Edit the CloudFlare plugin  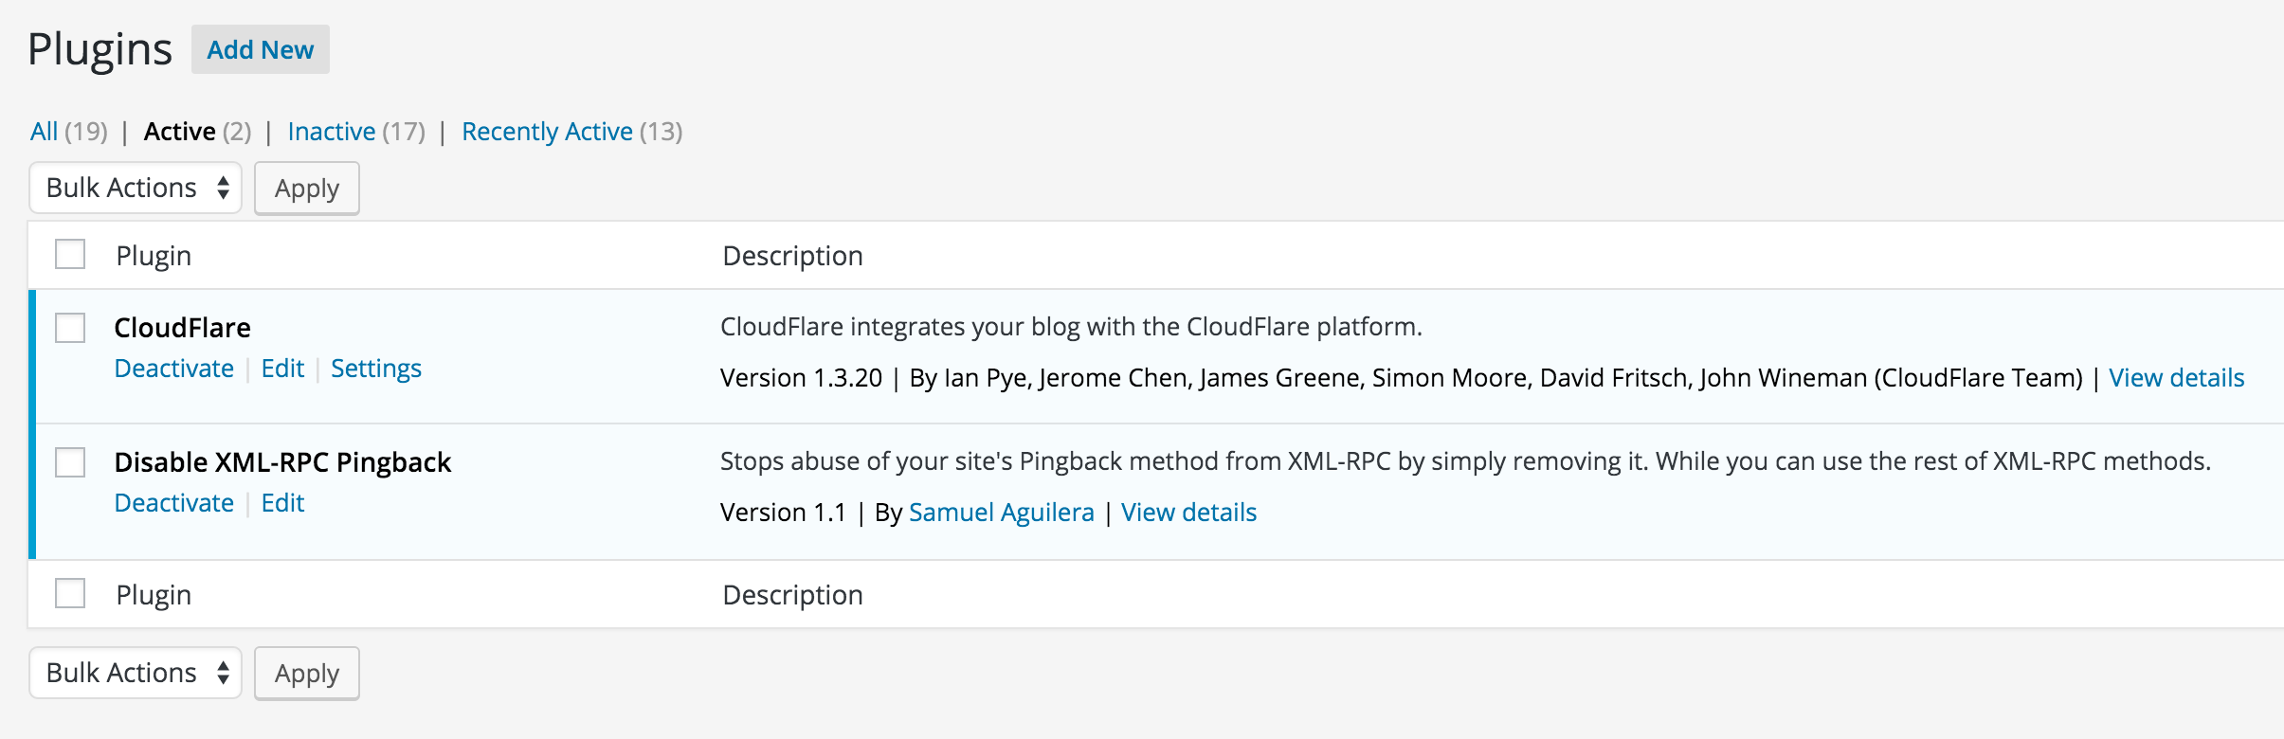click(282, 369)
